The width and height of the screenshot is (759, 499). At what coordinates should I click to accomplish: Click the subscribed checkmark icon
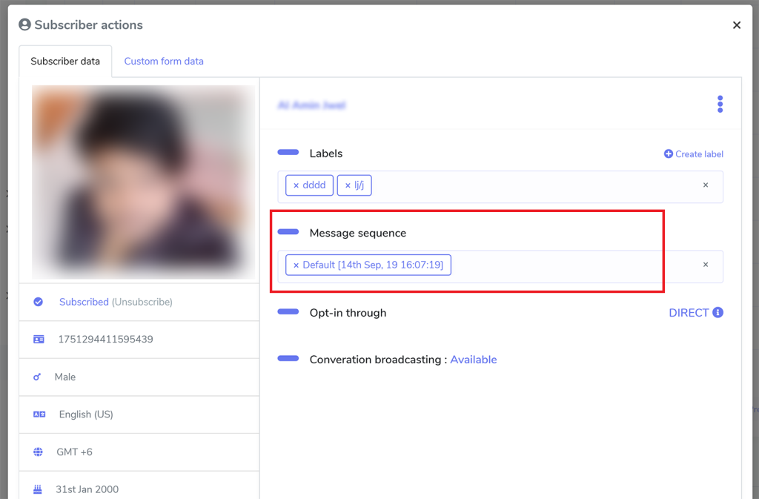click(x=38, y=301)
